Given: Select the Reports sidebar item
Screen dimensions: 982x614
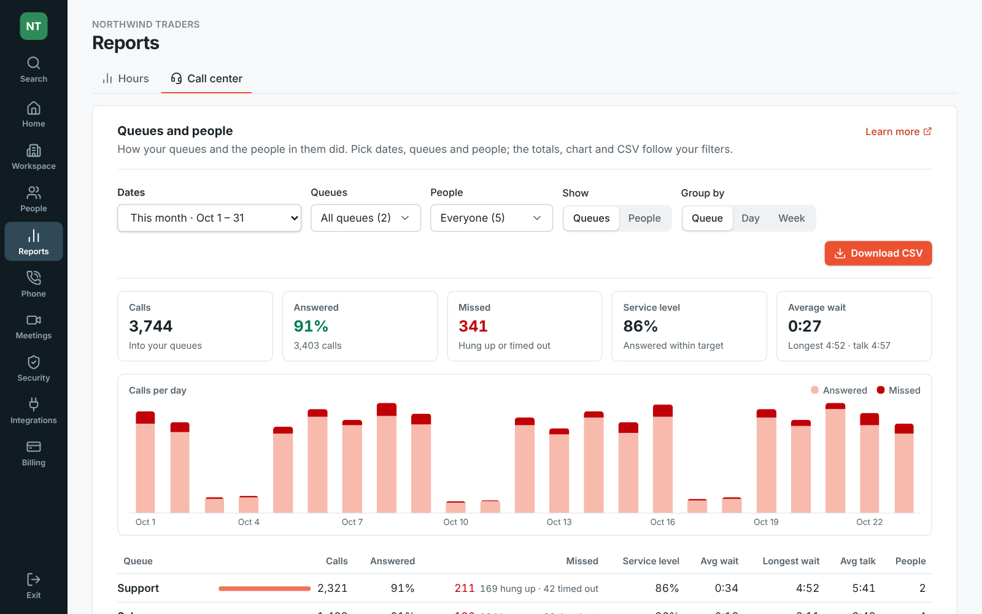Looking at the screenshot, I should click(34, 242).
